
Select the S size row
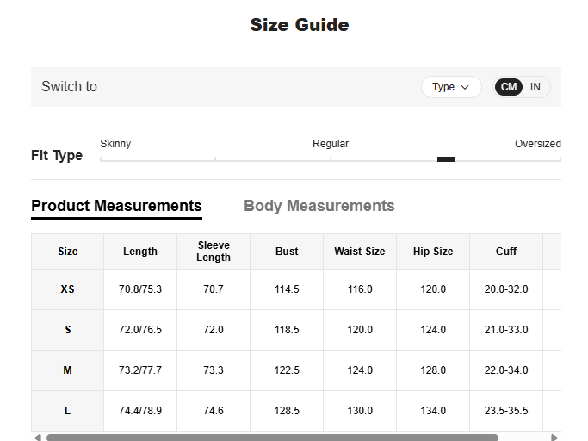[67, 330]
